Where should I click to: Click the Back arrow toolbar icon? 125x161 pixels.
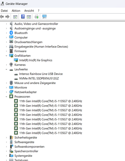(x=2, y=17)
